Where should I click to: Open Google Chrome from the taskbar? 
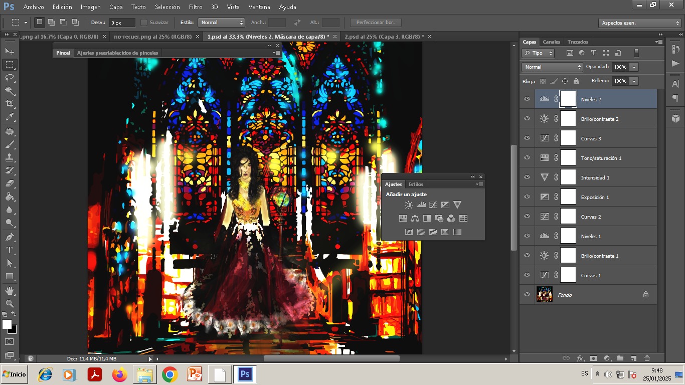170,374
